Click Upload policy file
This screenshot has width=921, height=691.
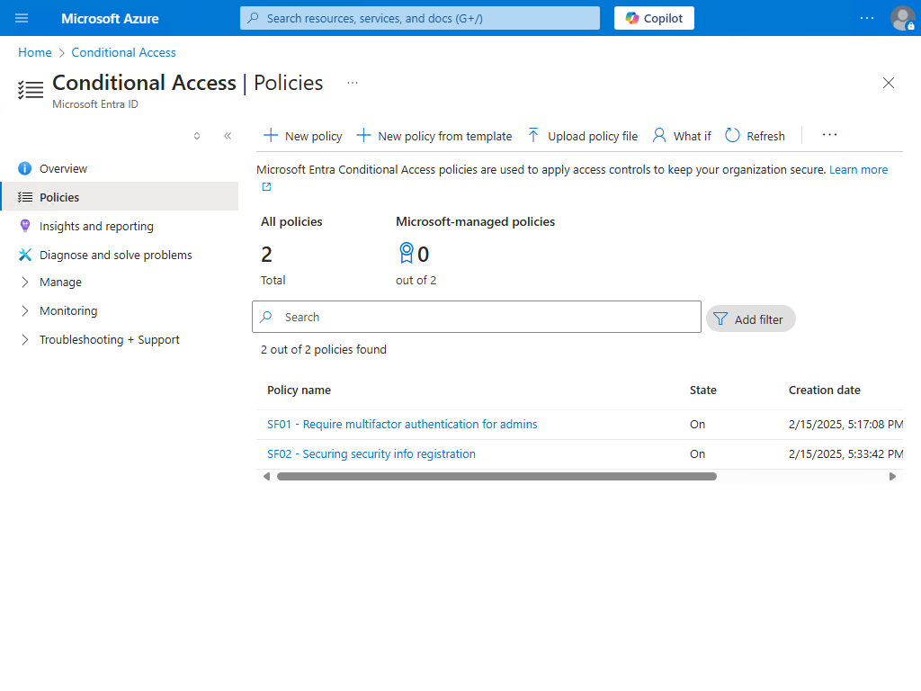click(582, 136)
